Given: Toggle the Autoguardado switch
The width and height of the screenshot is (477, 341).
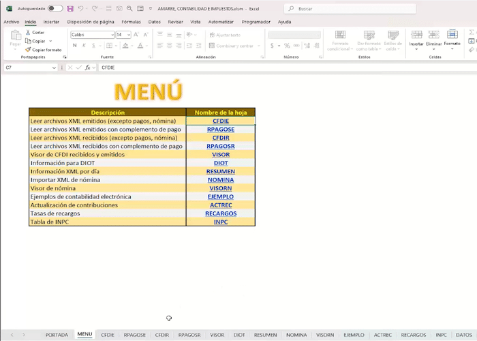Looking at the screenshot, I should (56, 8).
